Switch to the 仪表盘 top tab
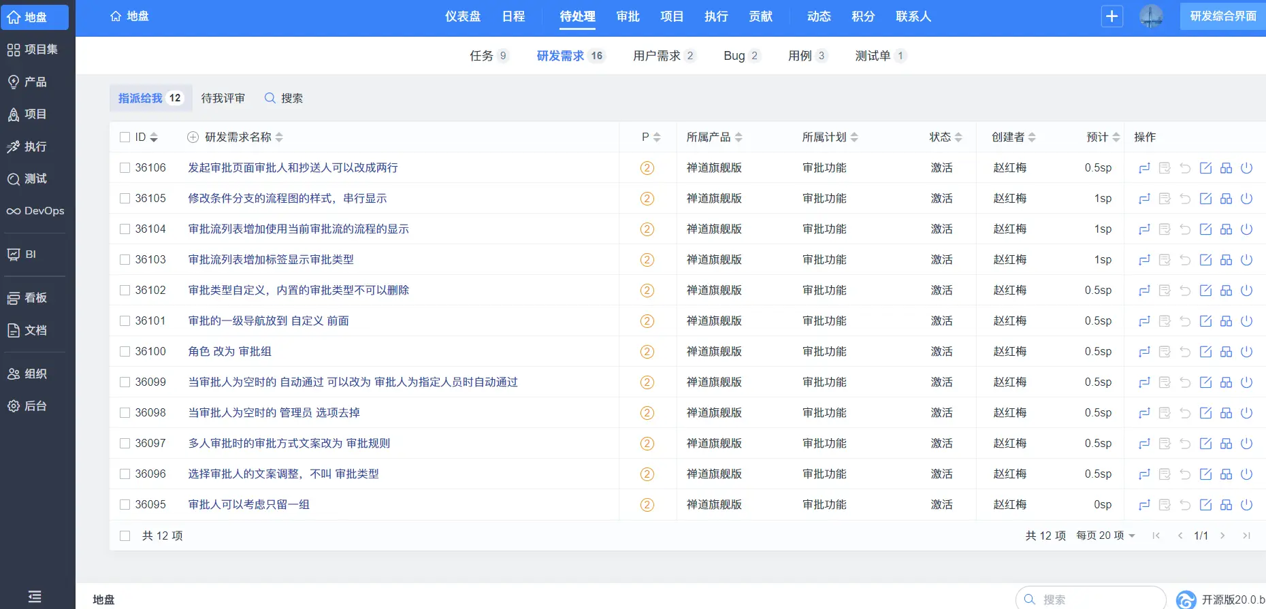Screen dimensions: 1266x609 point(463,16)
